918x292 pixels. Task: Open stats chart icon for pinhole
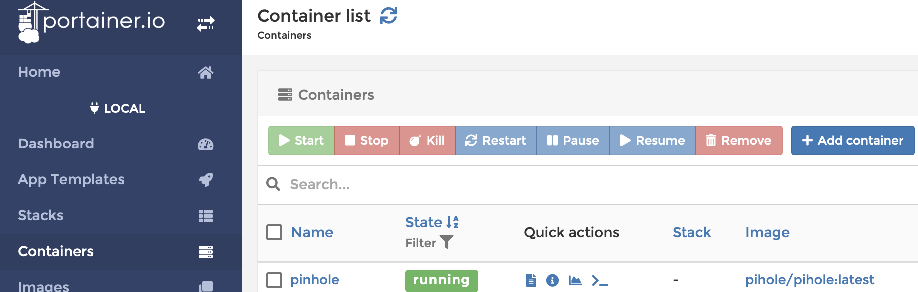point(575,280)
